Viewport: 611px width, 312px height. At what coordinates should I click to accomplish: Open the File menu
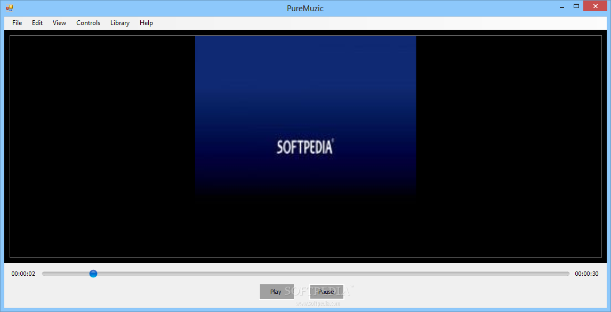17,23
